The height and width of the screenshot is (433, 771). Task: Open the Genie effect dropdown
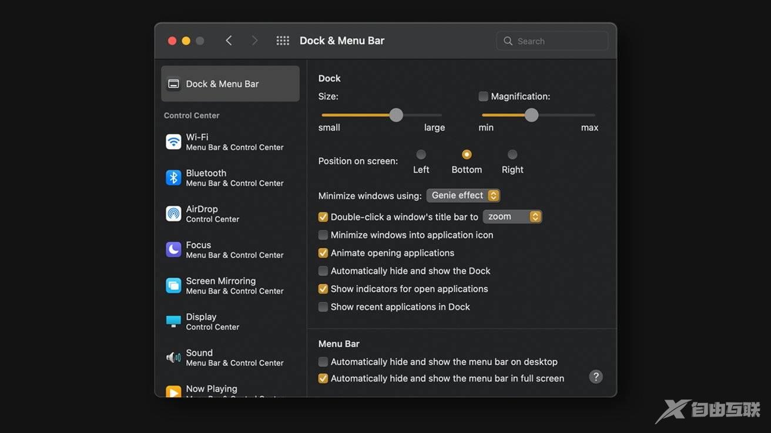(x=463, y=195)
